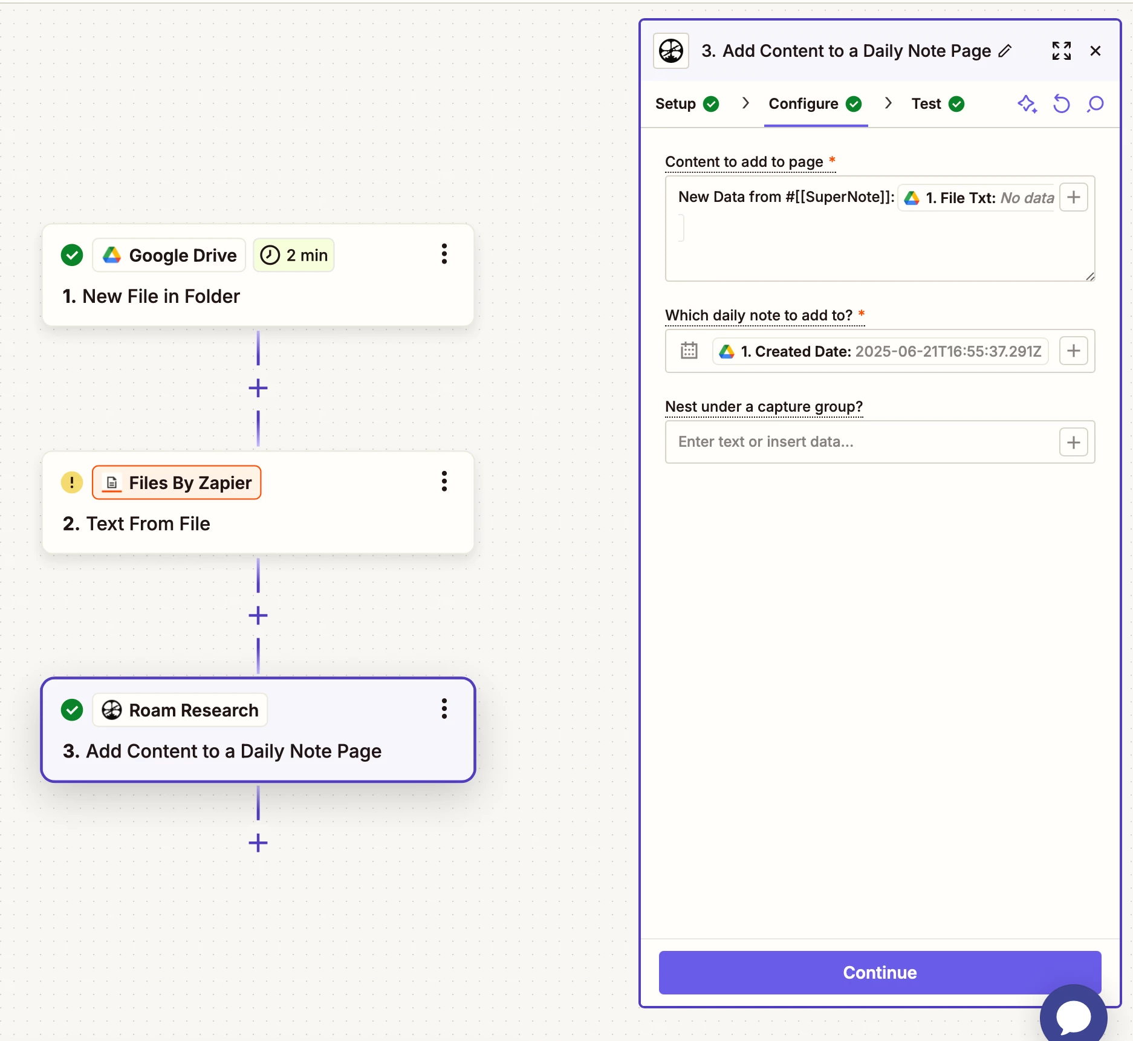Viewport: 1133px width, 1041px height.
Task: Click the Files By Zapier app badge
Action: [x=177, y=482]
